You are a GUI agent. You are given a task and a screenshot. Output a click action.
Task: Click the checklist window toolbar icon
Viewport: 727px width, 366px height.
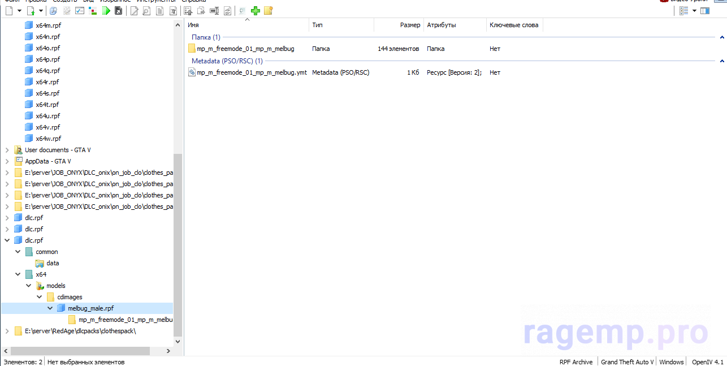tap(80, 11)
